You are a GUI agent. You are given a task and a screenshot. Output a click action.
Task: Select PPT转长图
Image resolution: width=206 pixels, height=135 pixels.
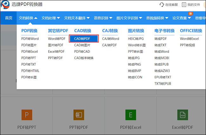(x=135, y=52)
